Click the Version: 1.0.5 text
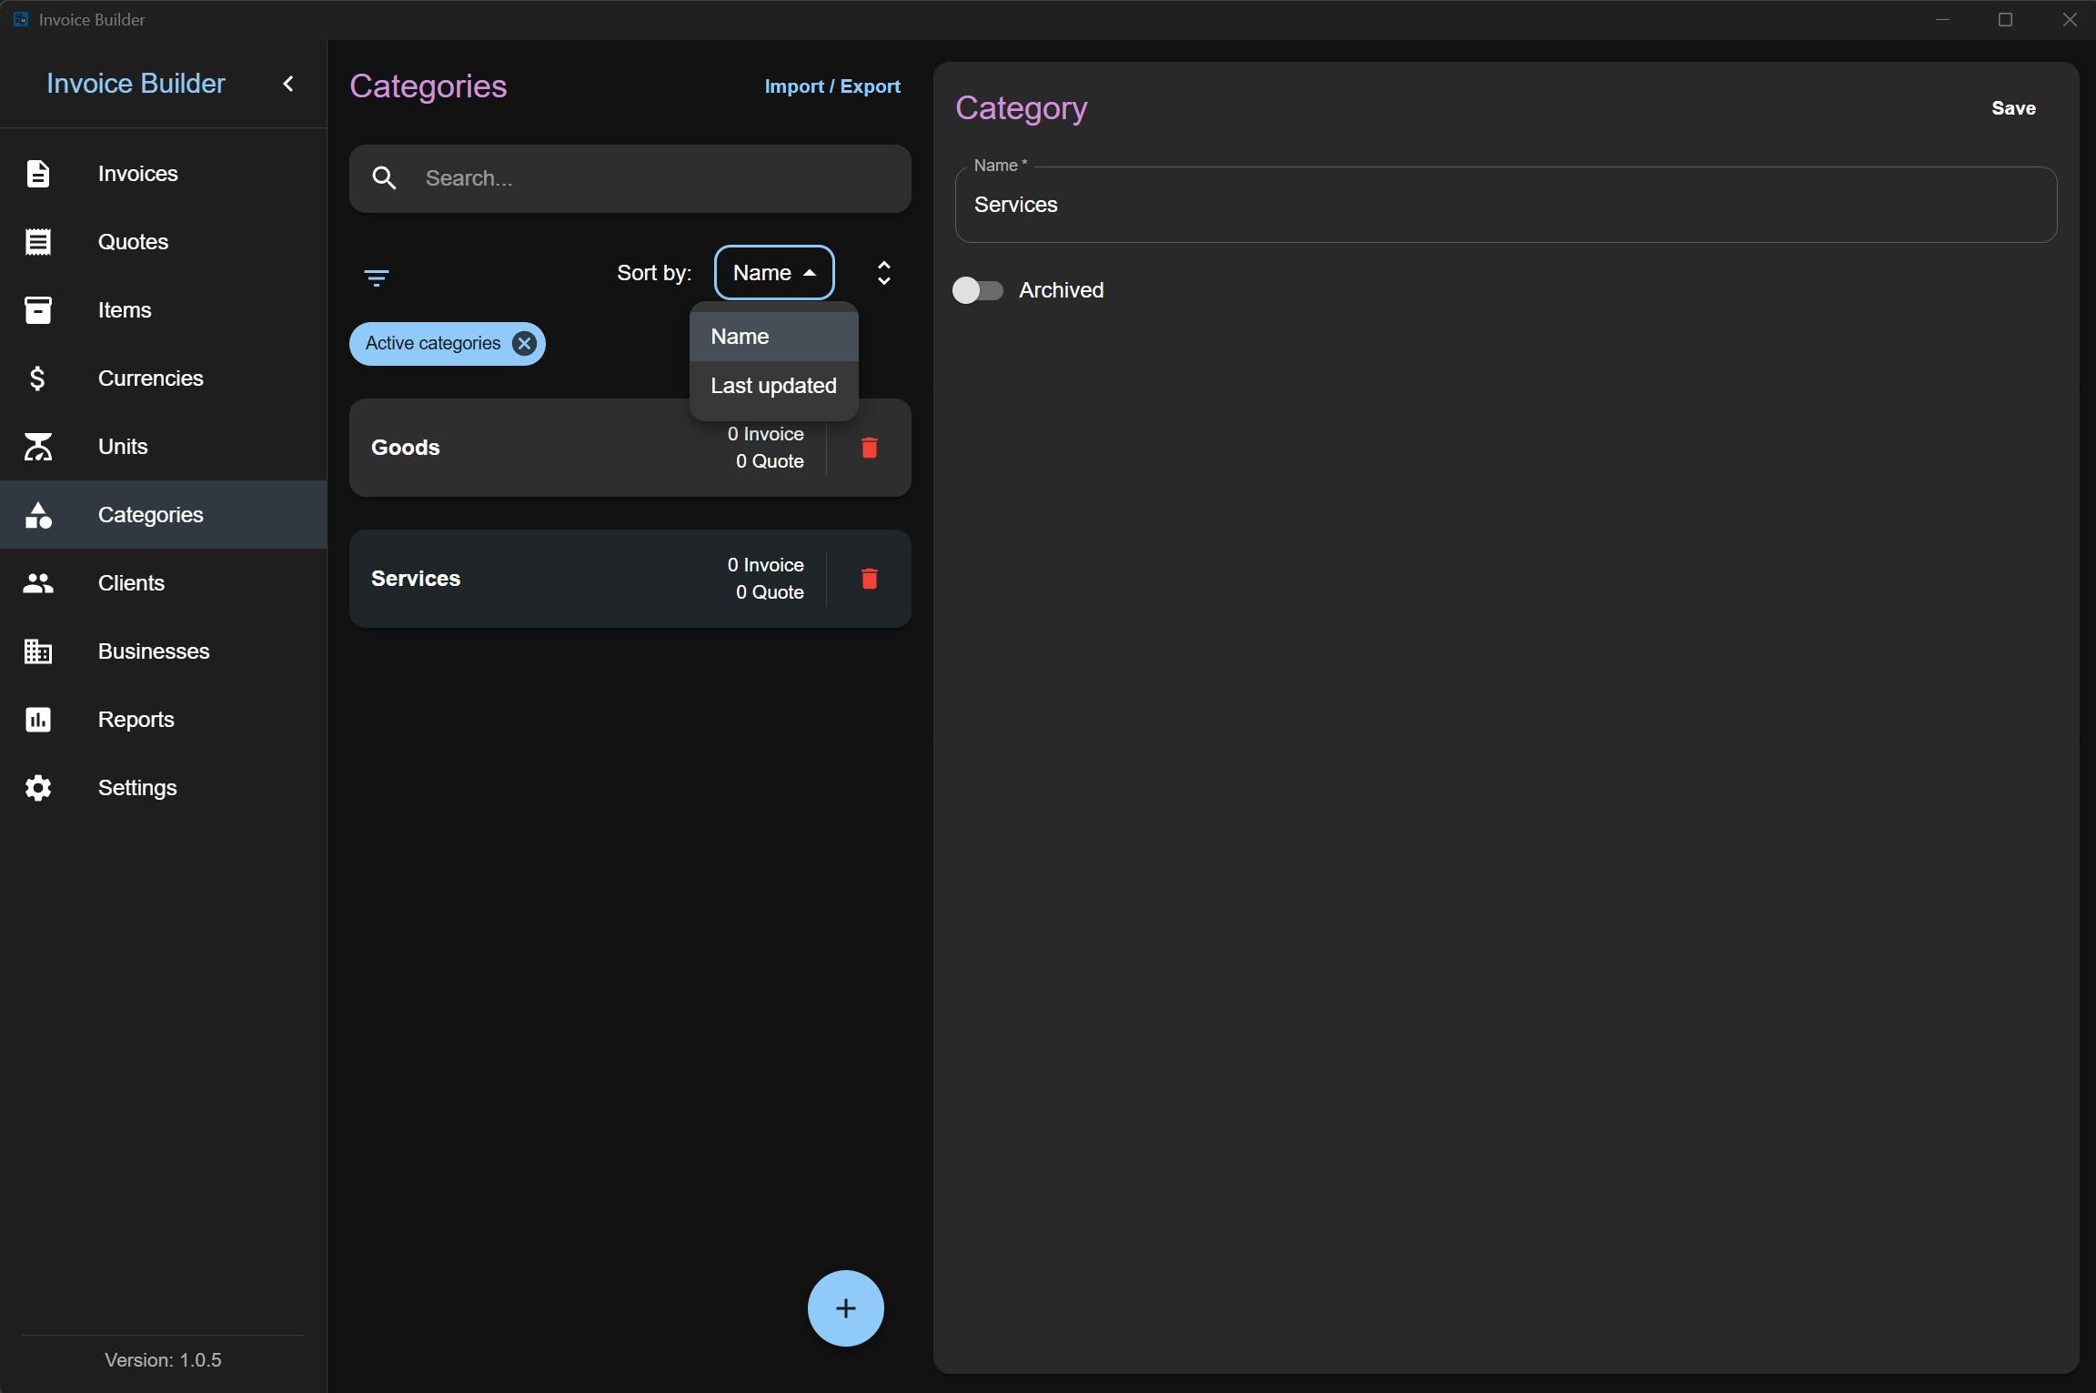The width and height of the screenshot is (2096, 1393). (x=164, y=1359)
